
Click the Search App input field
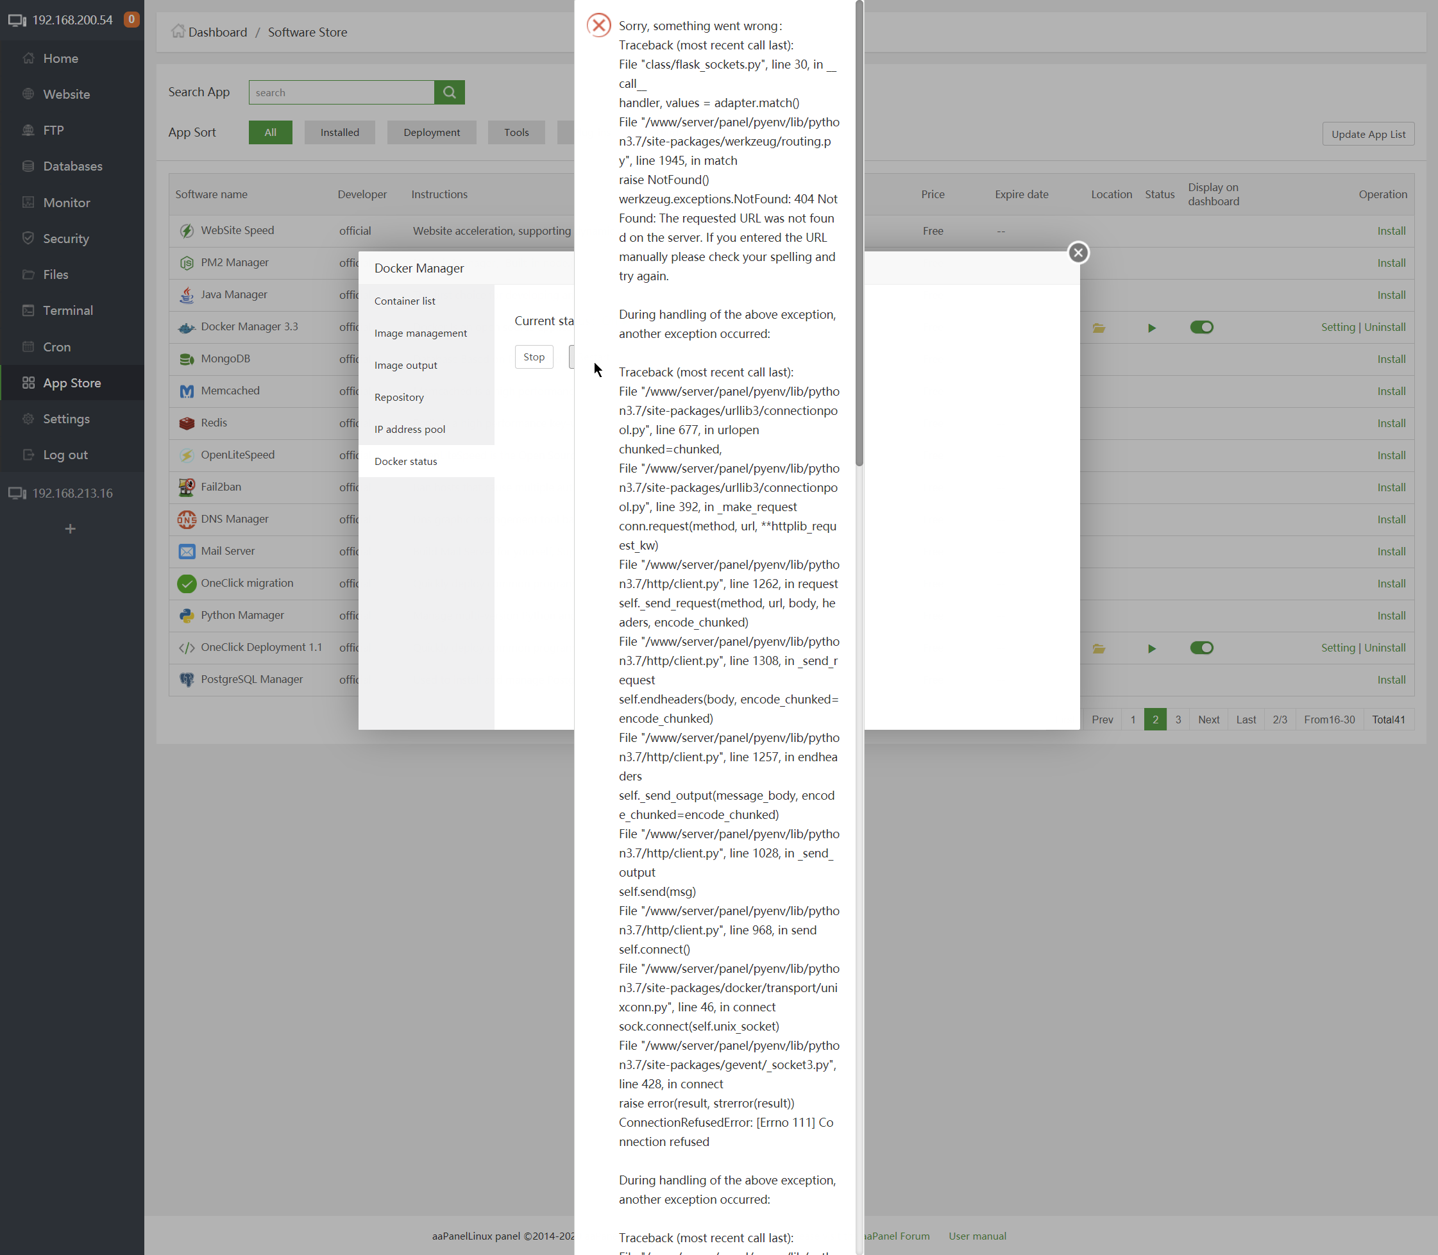[341, 92]
